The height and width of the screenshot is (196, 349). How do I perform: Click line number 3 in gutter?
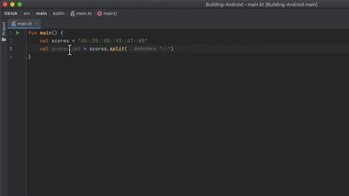pos(11,49)
